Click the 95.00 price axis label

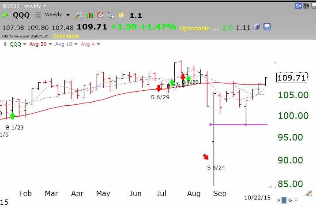(x=290, y=137)
